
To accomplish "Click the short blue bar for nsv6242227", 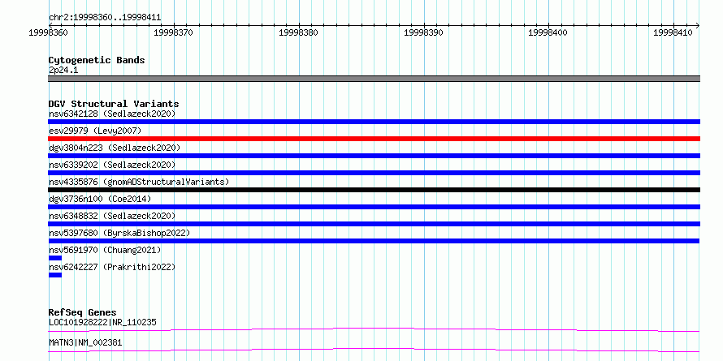I will [x=55, y=275].
